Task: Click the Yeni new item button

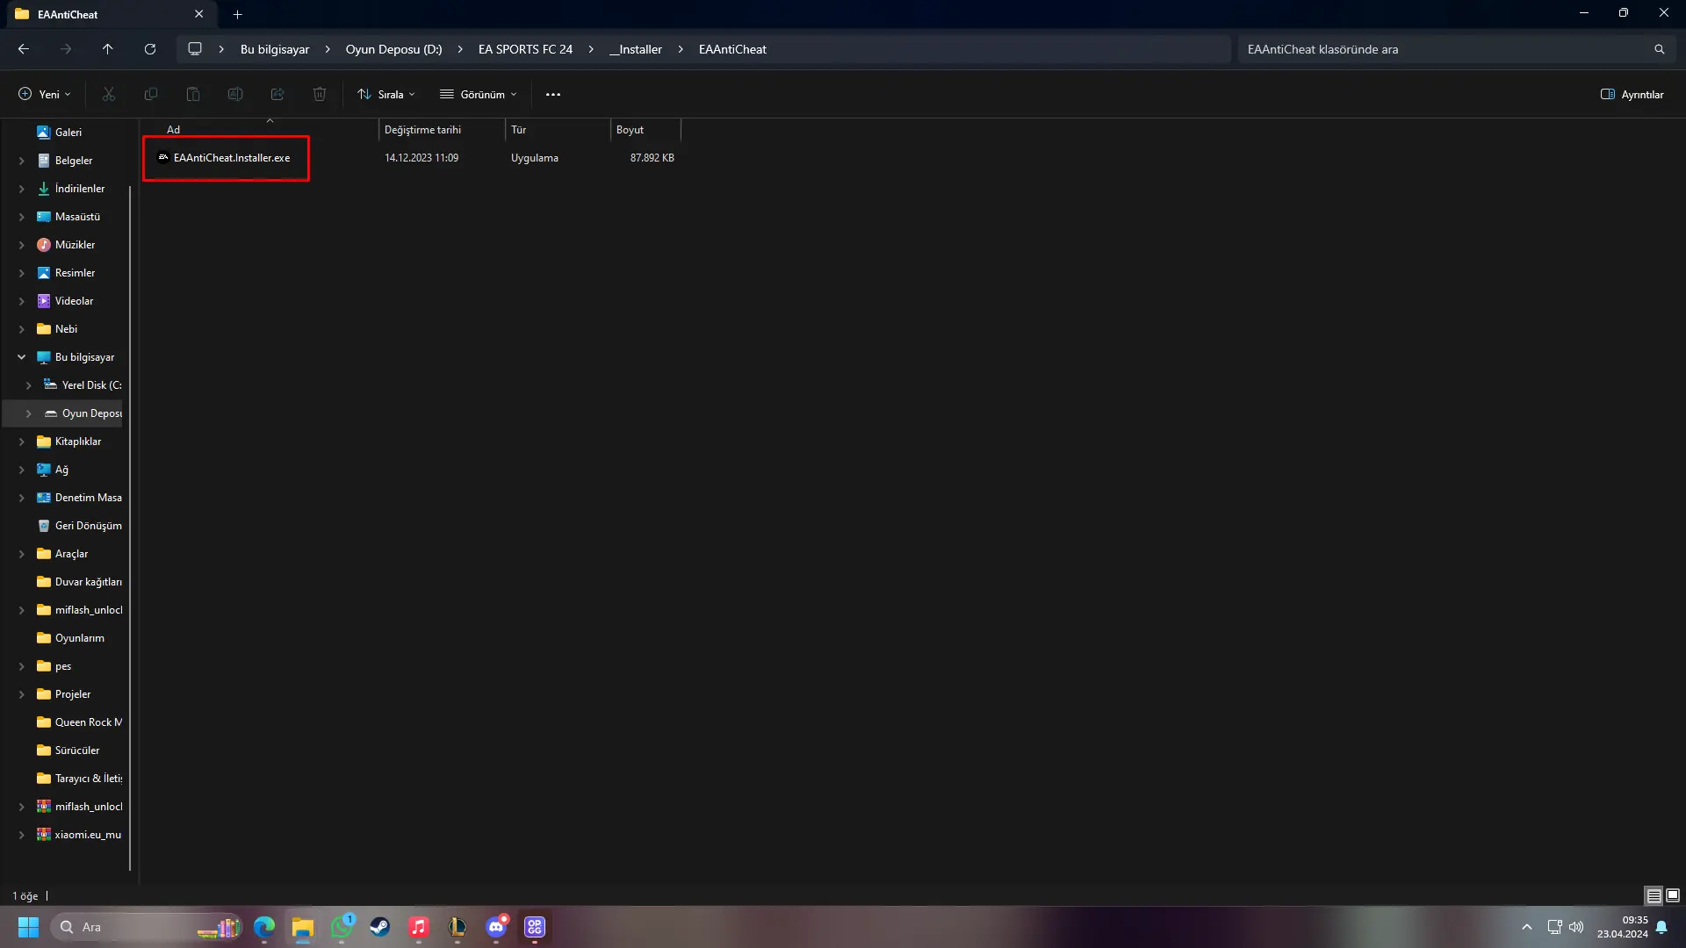Action: point(45,94)
